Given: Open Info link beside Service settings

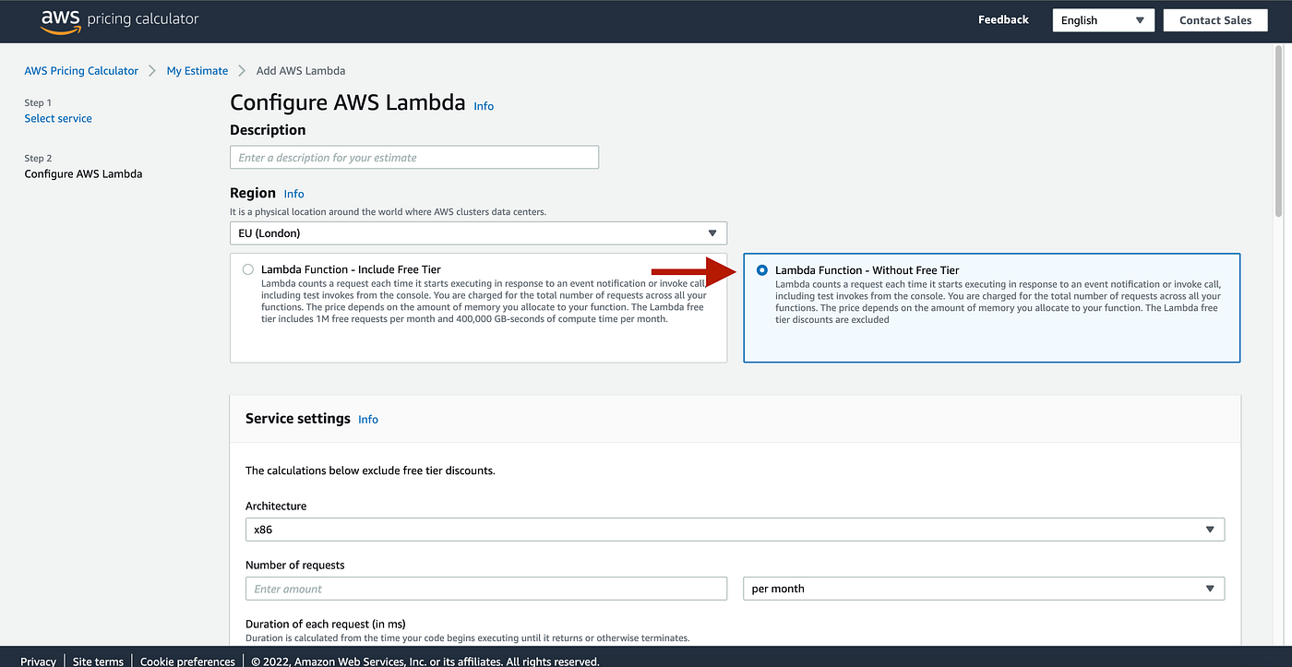Looking at the screenshot, I should coord(368,420).
